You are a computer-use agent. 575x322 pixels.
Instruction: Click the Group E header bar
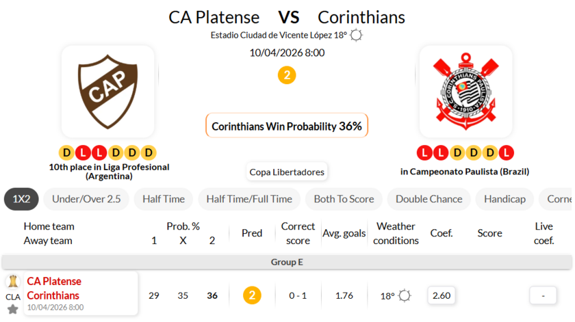tap(287, 262)
